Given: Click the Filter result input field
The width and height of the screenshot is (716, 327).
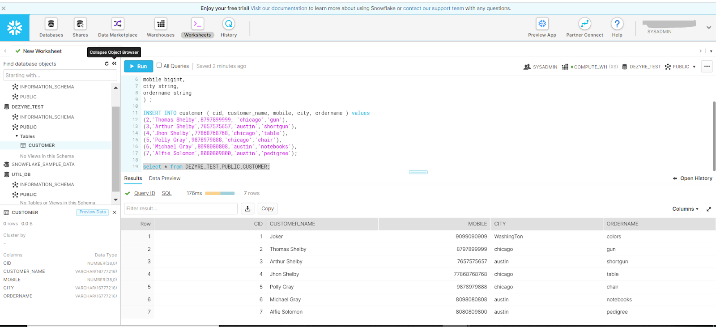Looking at the screenshot, I should [x=181, y=208].
